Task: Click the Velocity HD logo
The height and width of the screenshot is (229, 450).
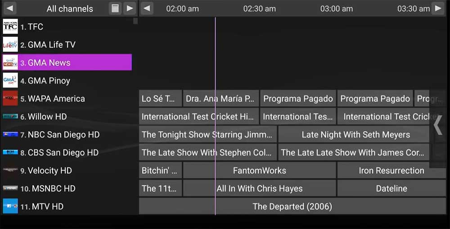Action: [x=10, y=170]
